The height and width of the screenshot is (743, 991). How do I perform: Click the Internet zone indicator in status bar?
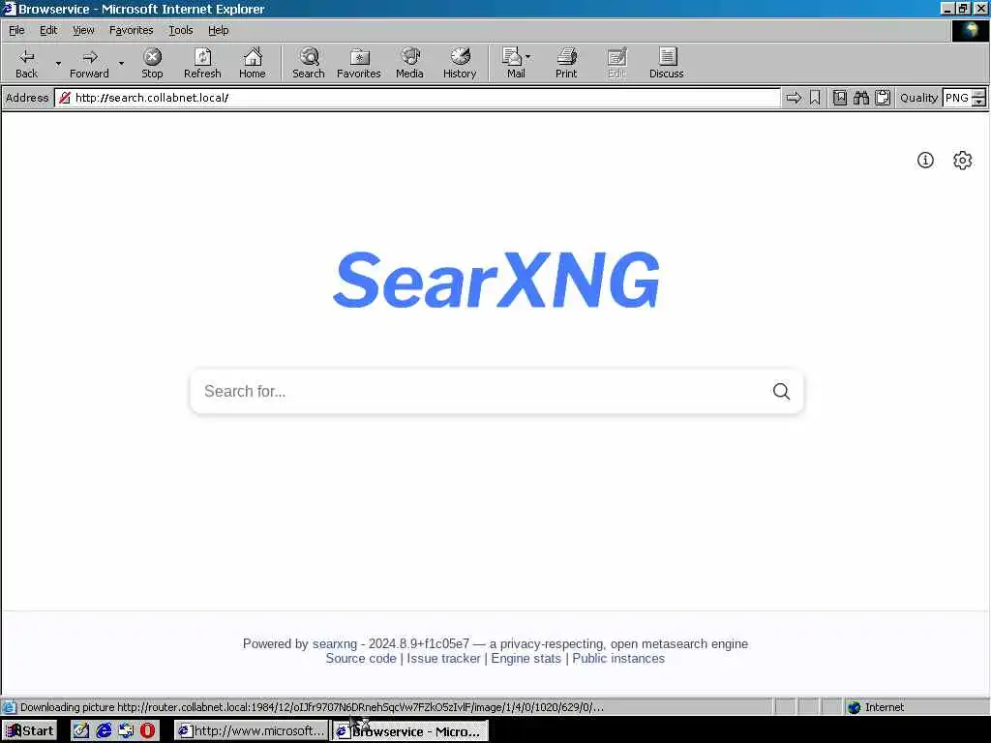tap(876, 707)
